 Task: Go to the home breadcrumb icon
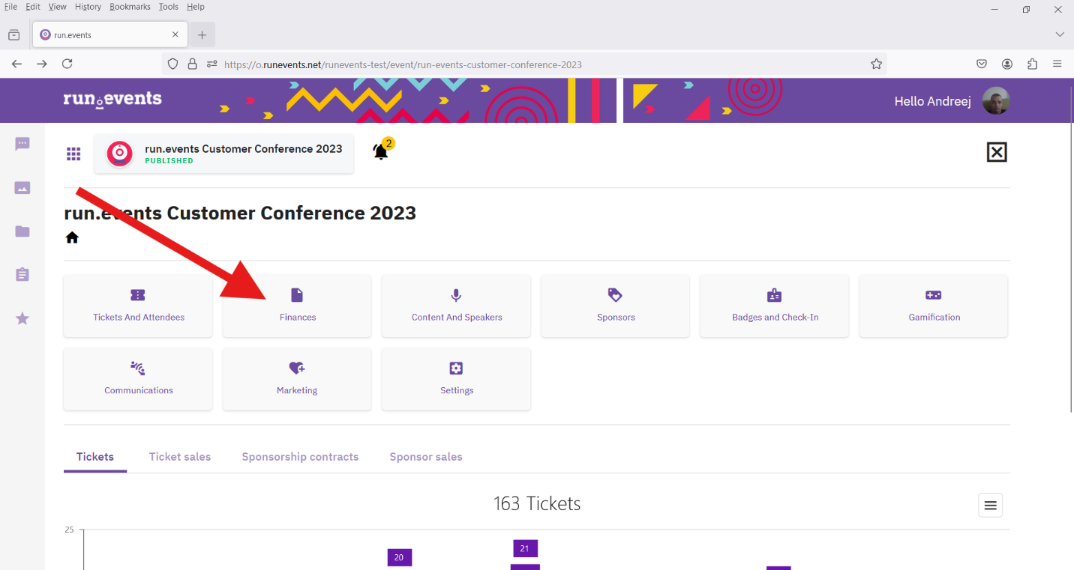click(x=72, y=237)
